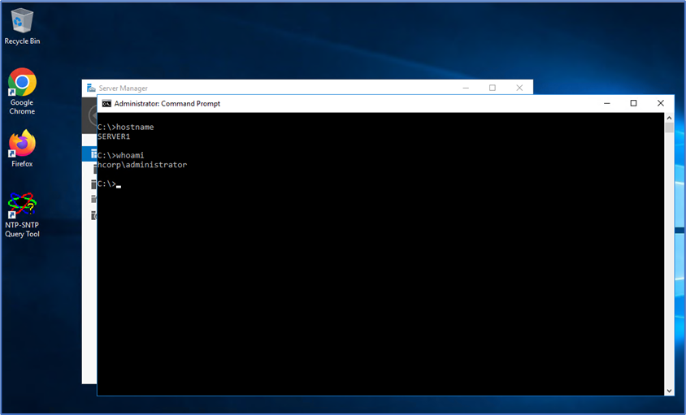Open the Recycle Bin desktop icon
Image resolution: width=686 pixels, height=415 pixels.
pos(22,25)
